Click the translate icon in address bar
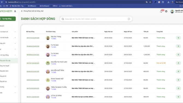 pos(147,2)
